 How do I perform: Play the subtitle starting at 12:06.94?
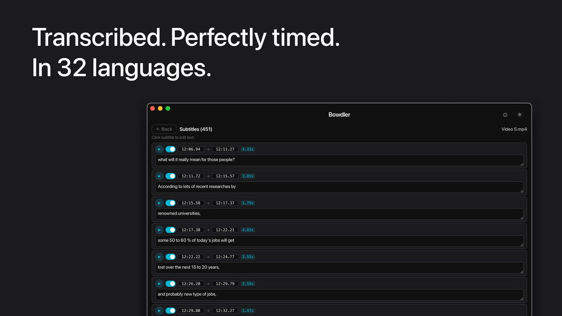159,149
